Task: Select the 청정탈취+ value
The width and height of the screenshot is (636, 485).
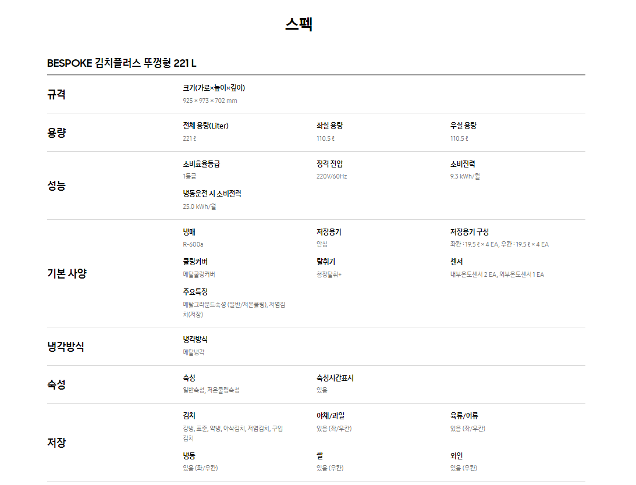Action: (x=329, y=274)
